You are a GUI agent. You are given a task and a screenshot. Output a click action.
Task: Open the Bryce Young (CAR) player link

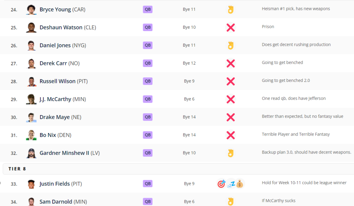click(63, 9)
